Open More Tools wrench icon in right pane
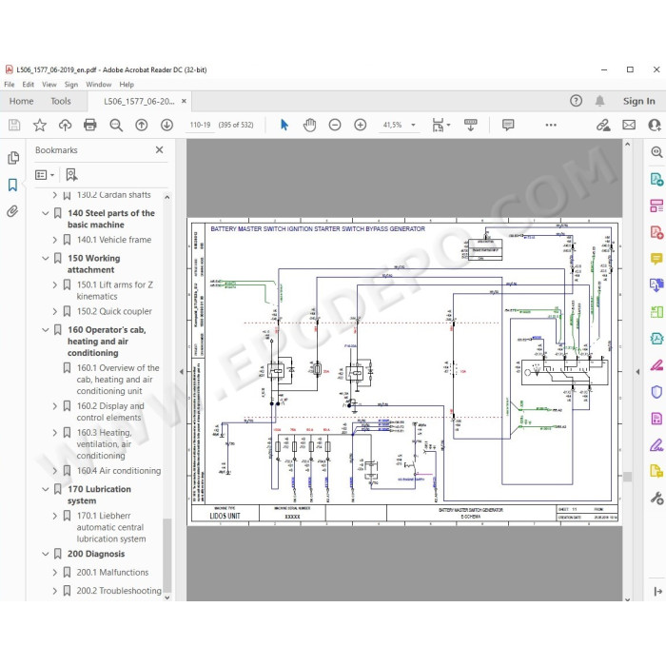Image resolution: width=666 pixels, height=666 pixels. point(656,498)
